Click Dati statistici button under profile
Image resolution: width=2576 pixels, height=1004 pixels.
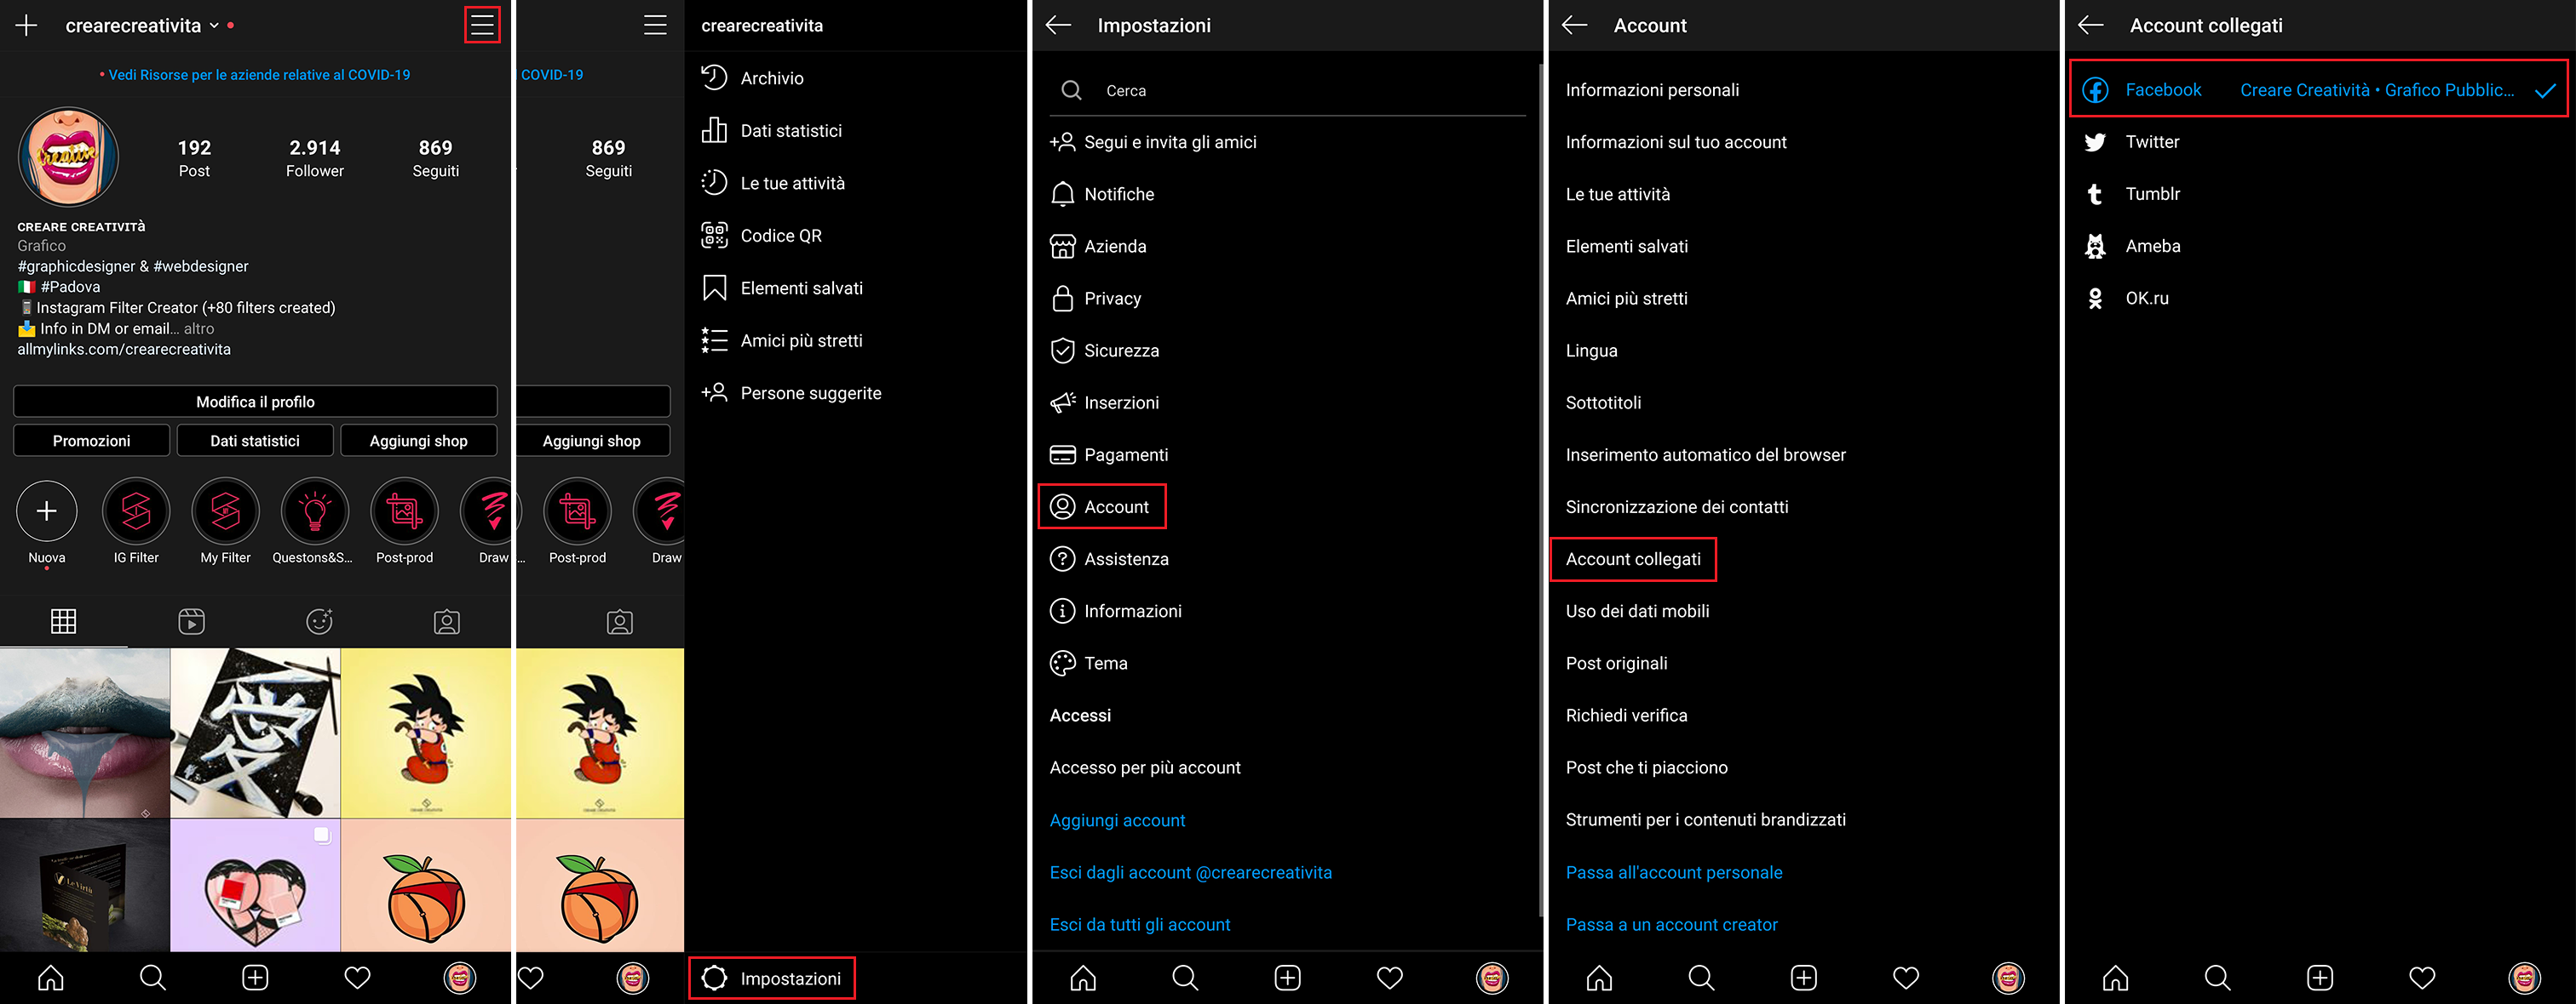tap(255, 441)
